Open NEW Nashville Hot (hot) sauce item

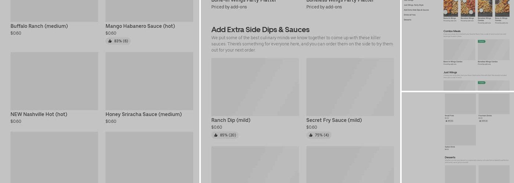[x=39, y=114]
